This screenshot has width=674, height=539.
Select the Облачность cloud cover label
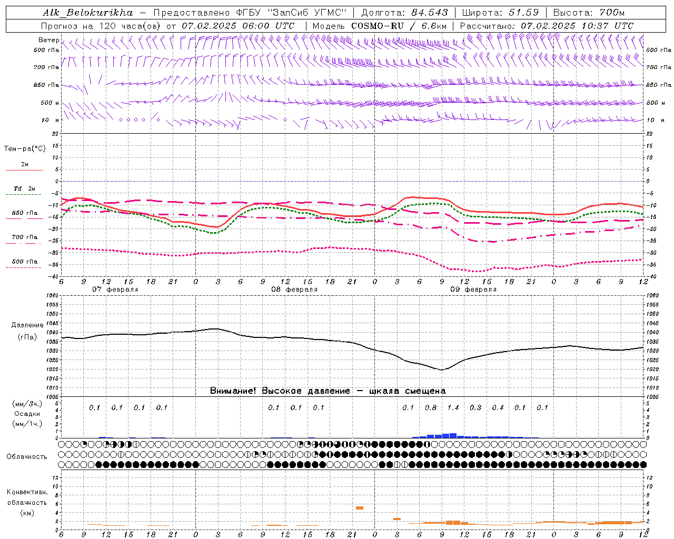tap(27, 457)
